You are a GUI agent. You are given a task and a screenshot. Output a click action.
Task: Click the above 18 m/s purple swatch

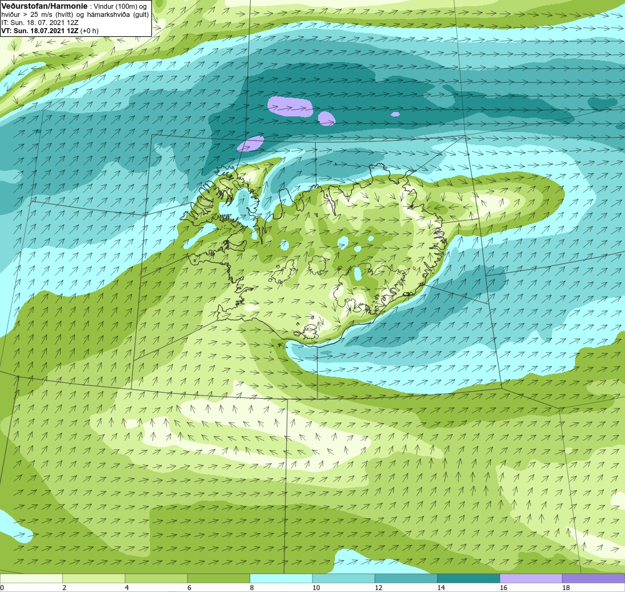tap(594, 578)
